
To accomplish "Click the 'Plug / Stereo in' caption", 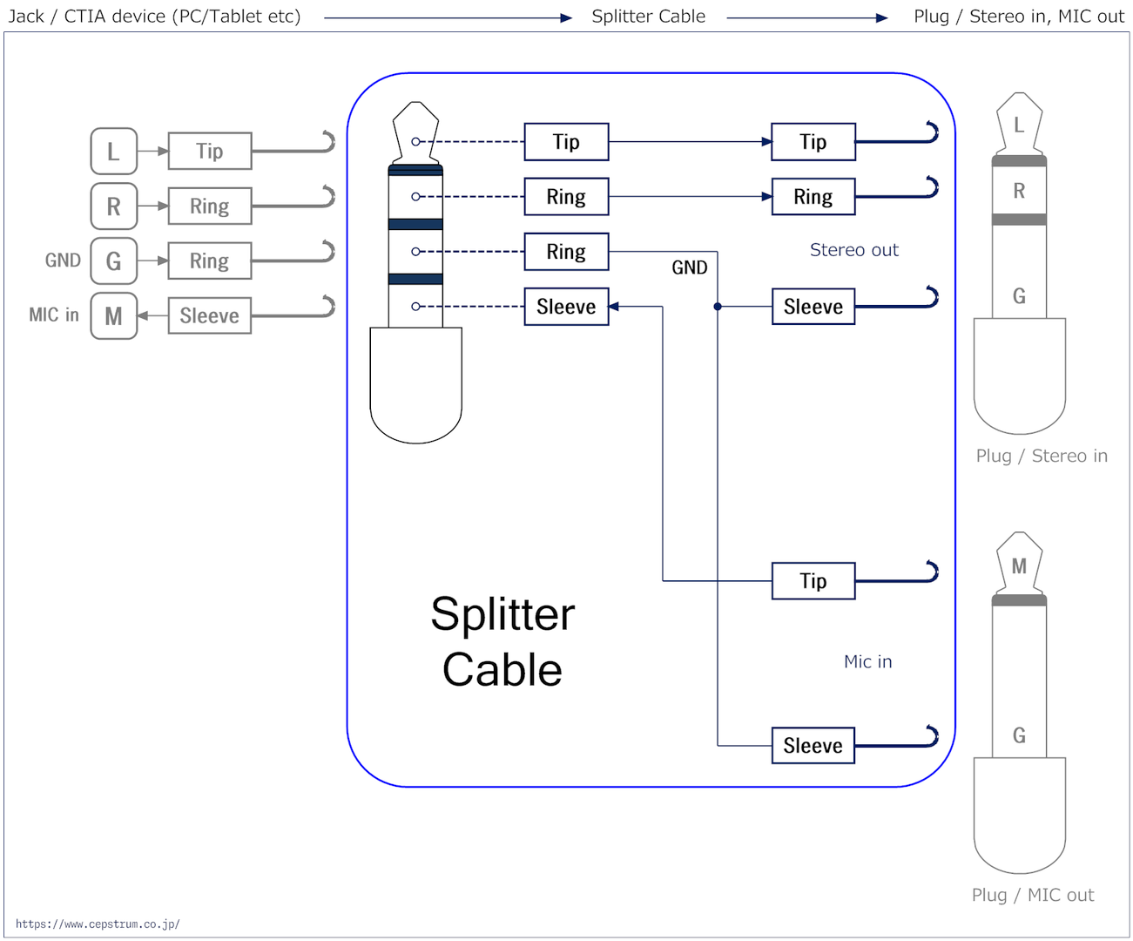I will coord(1042,456).
